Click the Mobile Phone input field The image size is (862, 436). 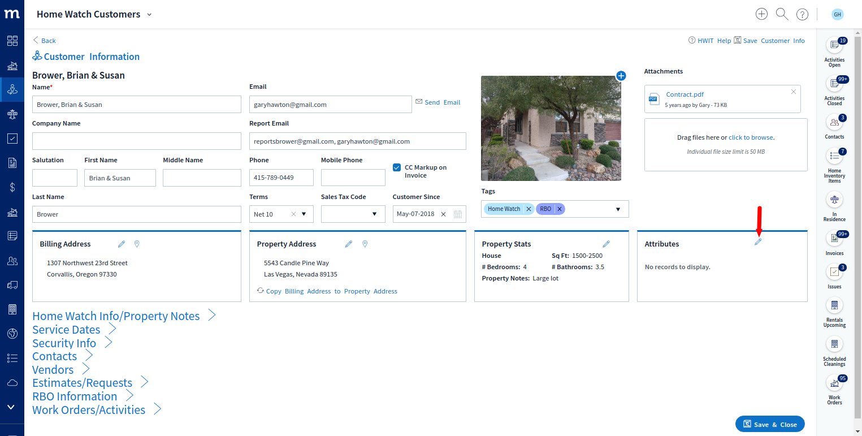(353, 178)
